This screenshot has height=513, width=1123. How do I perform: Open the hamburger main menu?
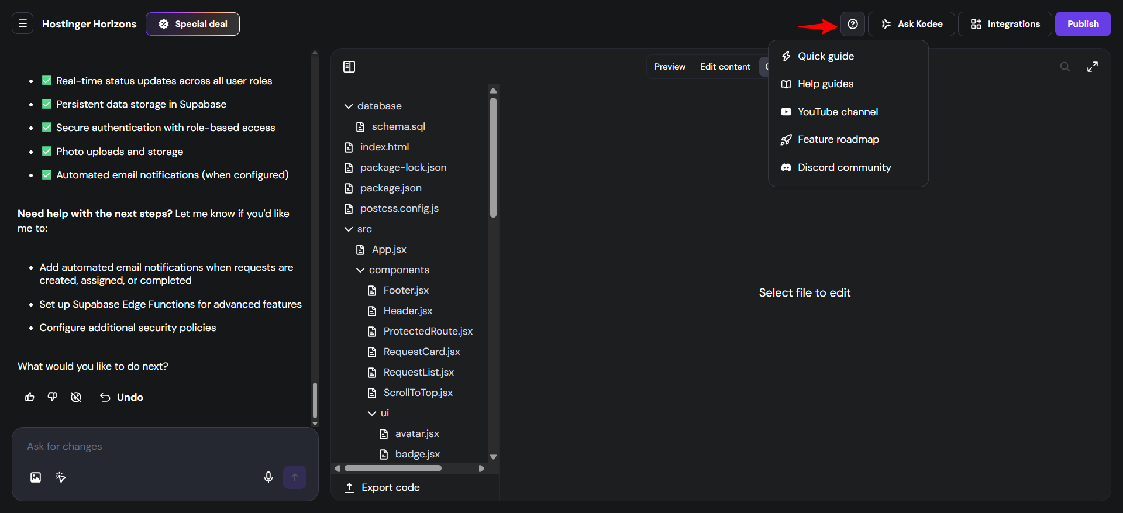point(23,24)
